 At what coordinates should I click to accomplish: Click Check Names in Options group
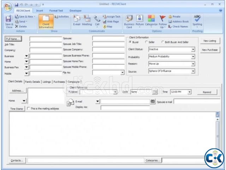click(x=178, y=27)
